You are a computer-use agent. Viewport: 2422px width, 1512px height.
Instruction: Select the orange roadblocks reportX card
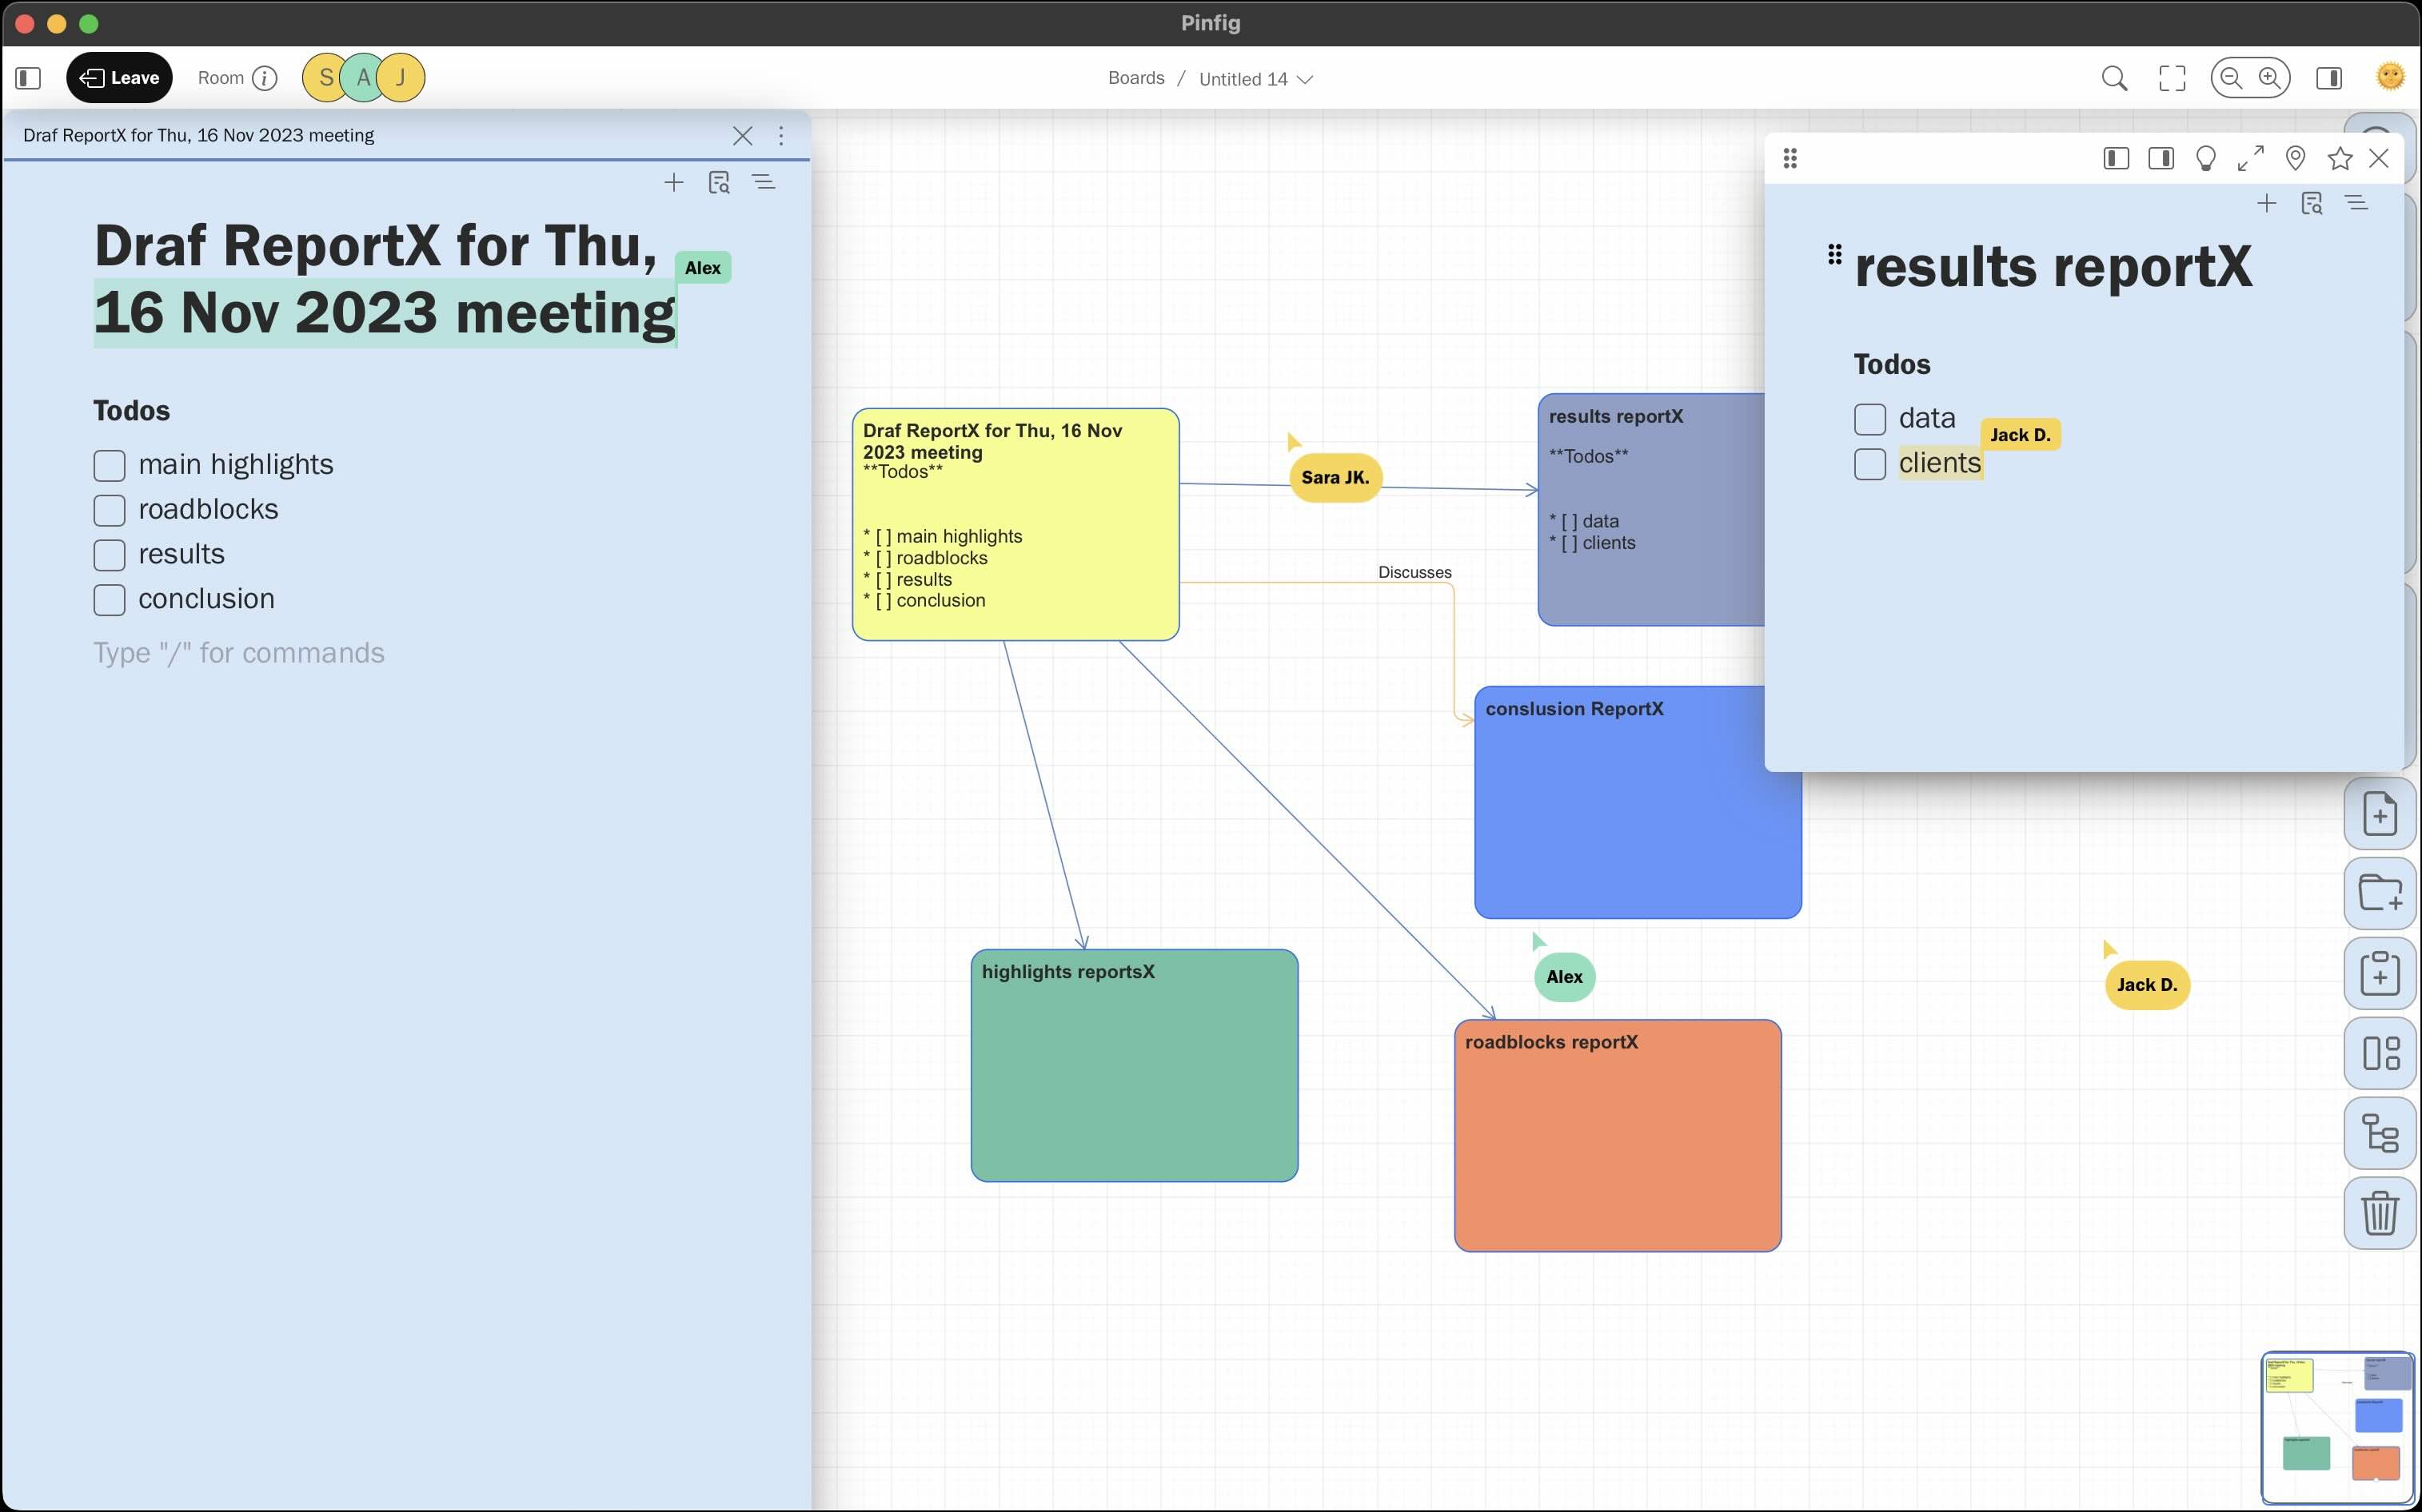(x=1617, y=1135)
